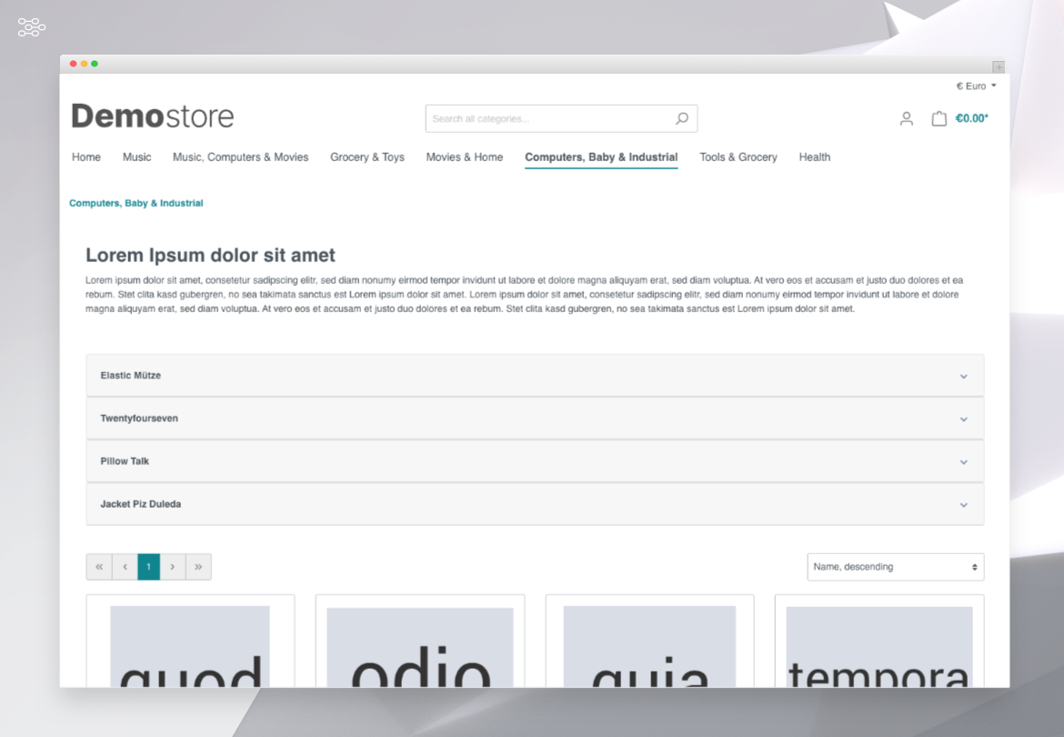Click the Demostore logo

click(153, 116)
